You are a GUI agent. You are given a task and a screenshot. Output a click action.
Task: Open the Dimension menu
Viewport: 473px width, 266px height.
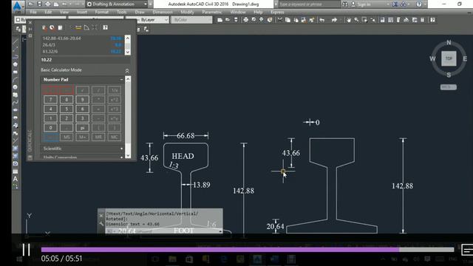coord(163,12)
